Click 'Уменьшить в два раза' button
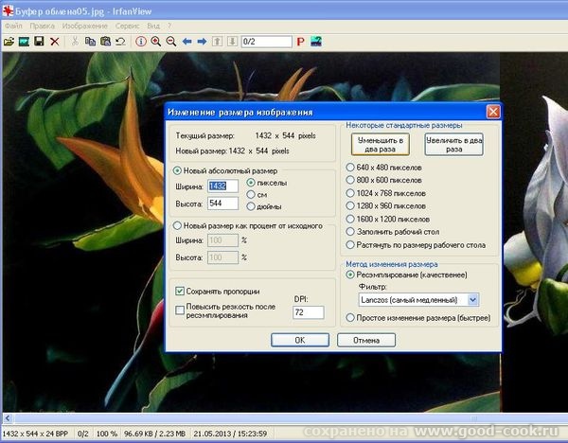Screen dimensions: 568x443 click(380, 144)
